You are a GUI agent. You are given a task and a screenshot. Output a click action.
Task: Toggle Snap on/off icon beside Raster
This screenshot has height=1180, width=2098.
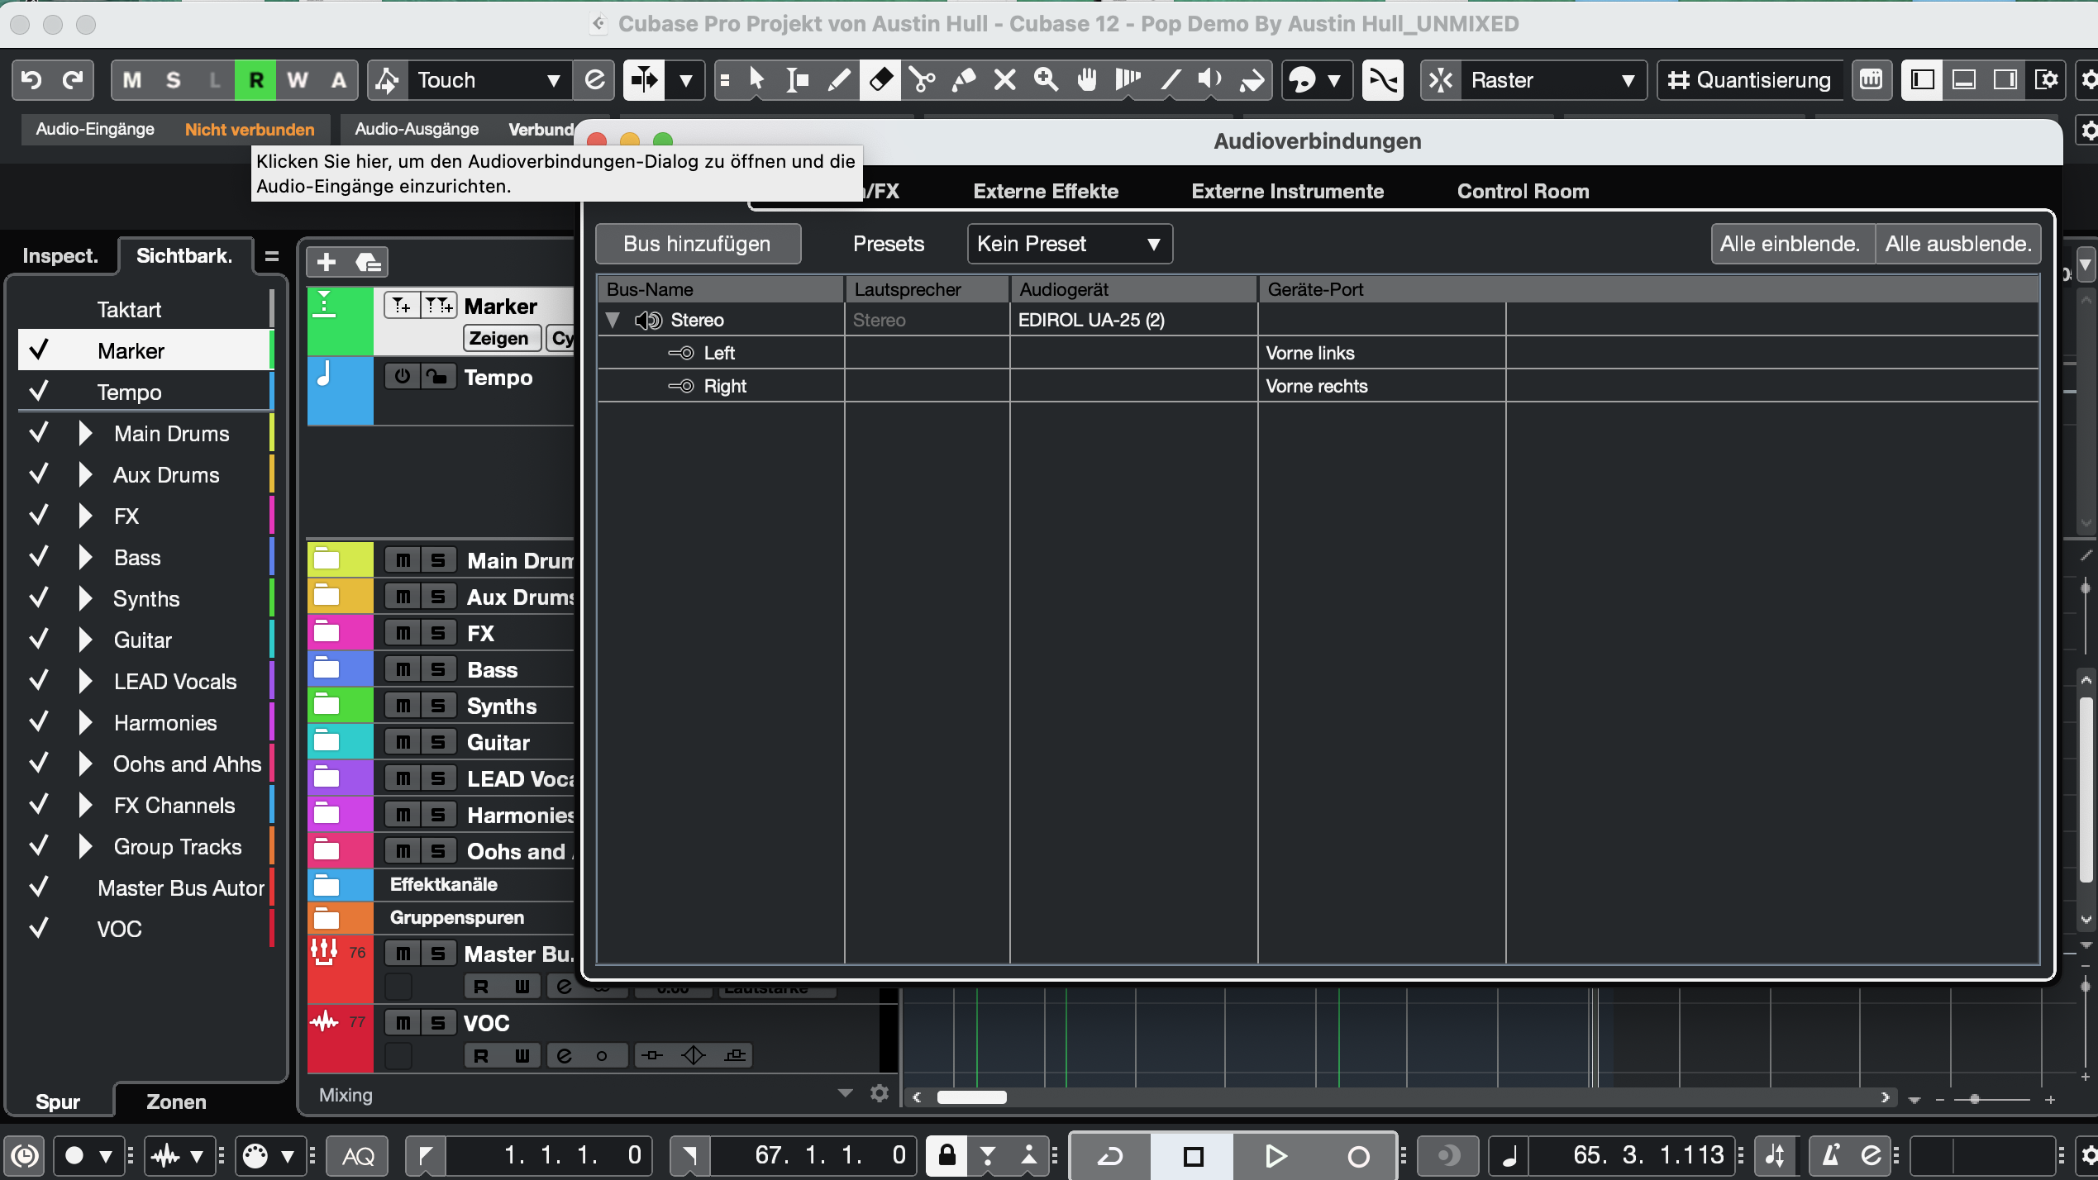(1441, 80)
